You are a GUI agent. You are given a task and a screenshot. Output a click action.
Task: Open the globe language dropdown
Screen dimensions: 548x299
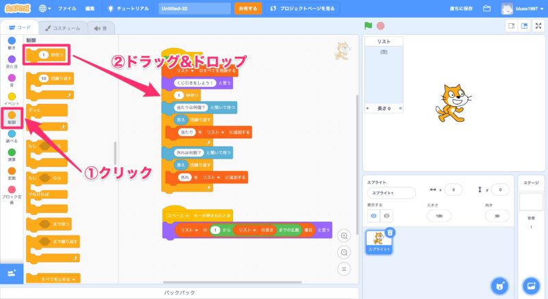click(x=45, y=9)
